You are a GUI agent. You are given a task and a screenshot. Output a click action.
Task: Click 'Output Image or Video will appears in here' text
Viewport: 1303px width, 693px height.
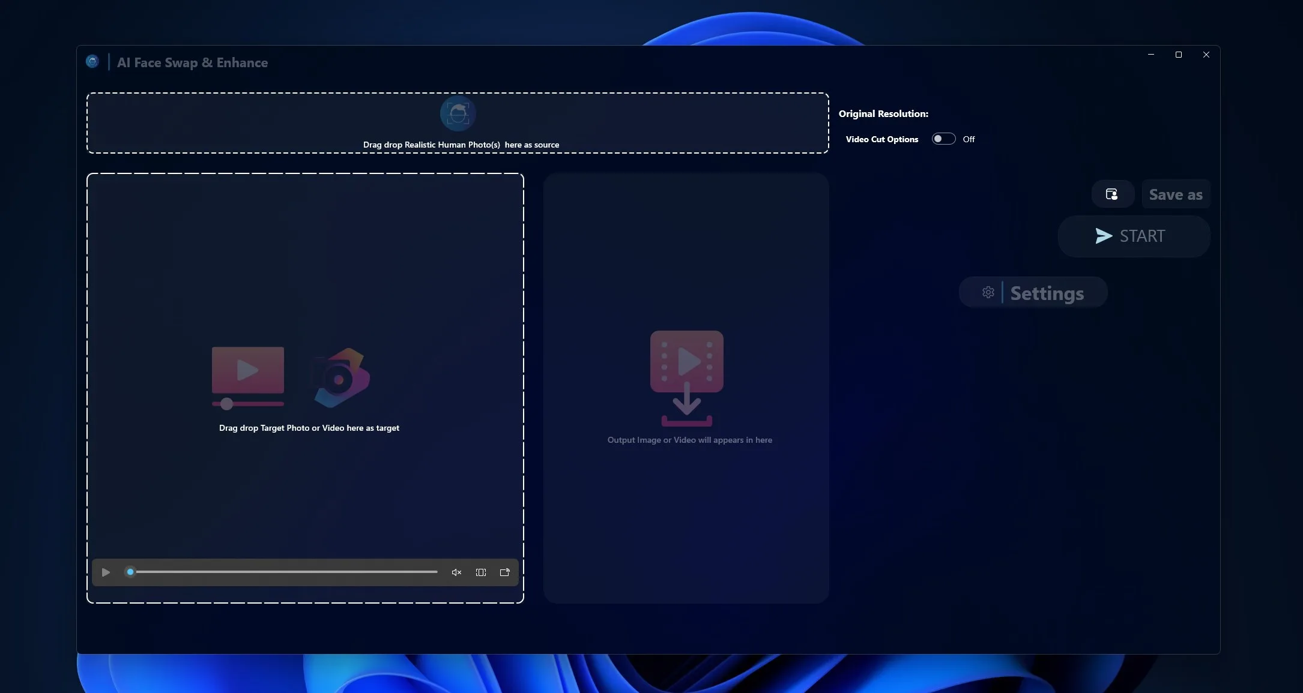[689, 440]
